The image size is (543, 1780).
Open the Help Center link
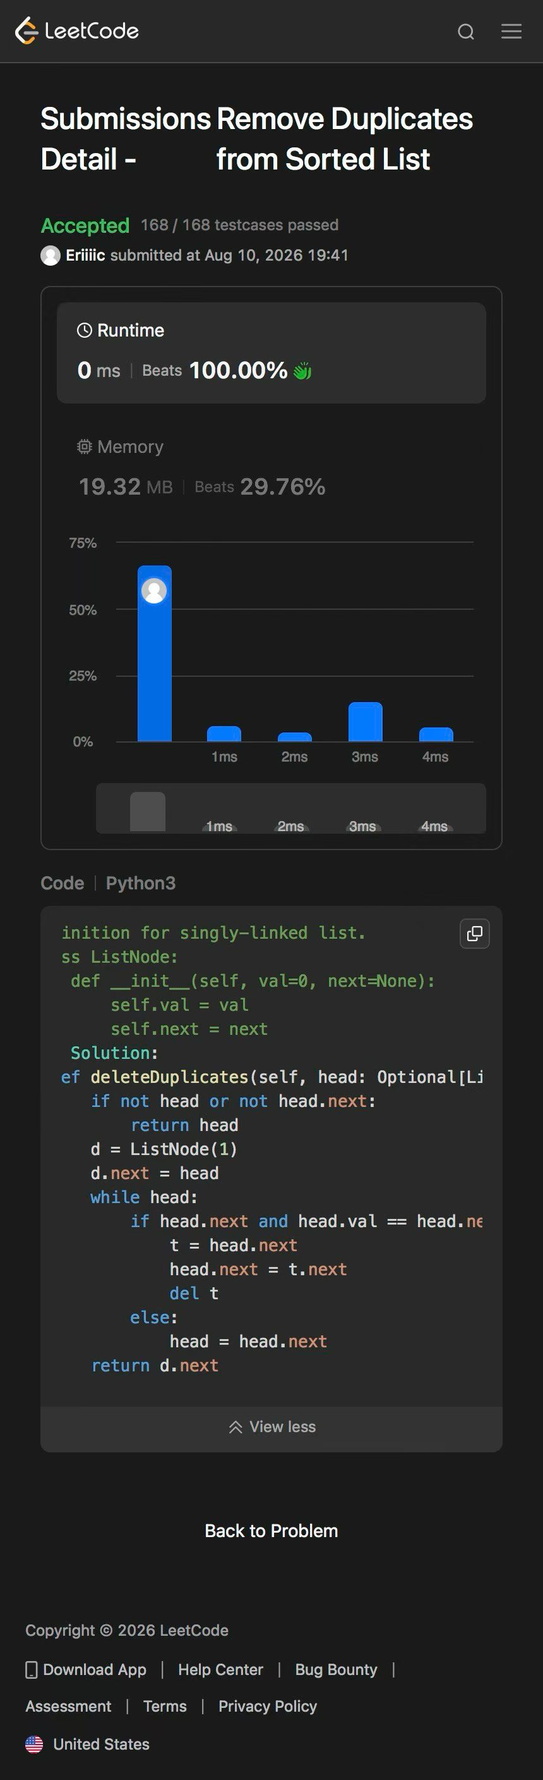221,1669
